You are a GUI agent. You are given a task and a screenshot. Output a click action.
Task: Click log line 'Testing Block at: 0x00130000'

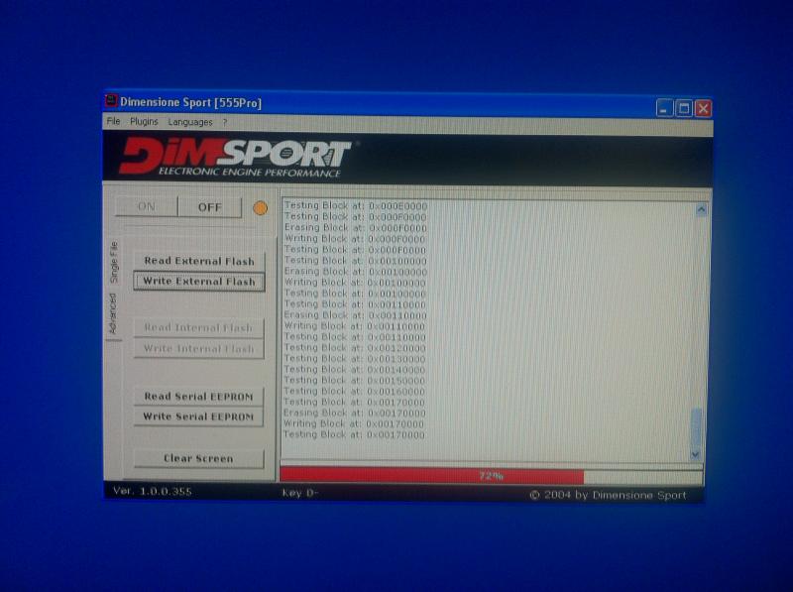pyautogui.click(x=355, y=359)
